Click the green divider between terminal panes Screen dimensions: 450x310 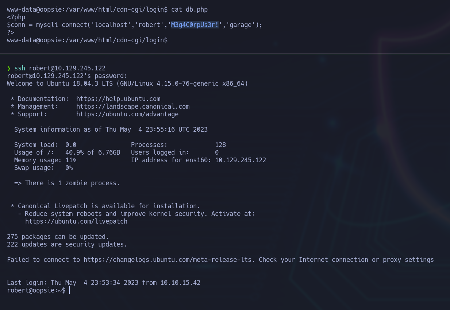pyautogui.click(x=225, y=54)
